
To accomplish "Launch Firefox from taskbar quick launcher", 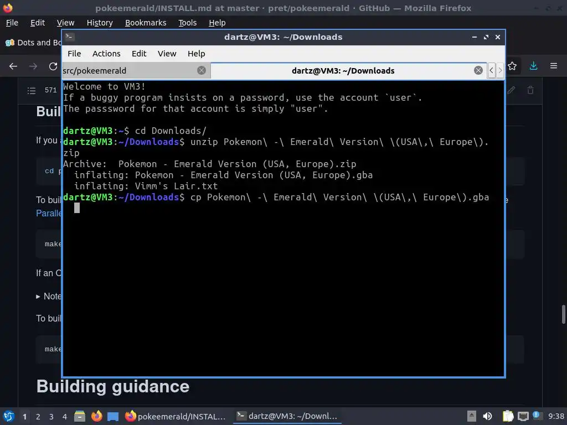I will coord(96,416).
